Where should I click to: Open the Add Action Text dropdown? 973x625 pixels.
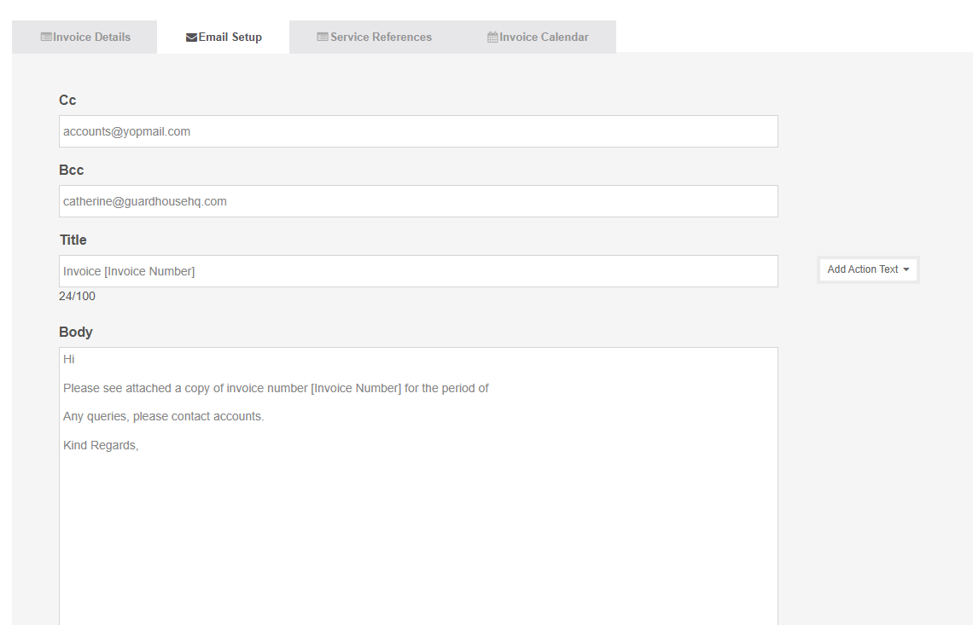(867, 269)
